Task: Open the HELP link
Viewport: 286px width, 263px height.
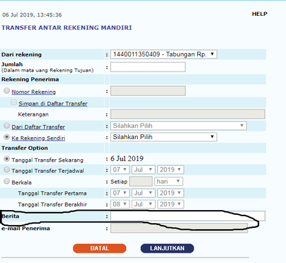Action: 260,14
